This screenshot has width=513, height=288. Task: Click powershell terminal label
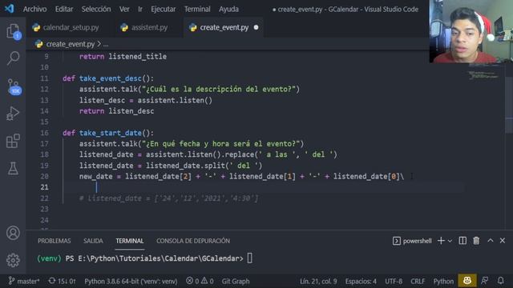[x=412, y=241]
